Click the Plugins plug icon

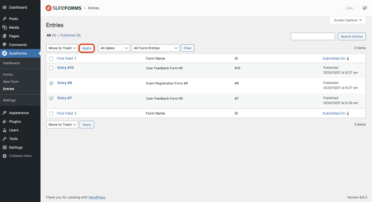(x=4, y=121)
